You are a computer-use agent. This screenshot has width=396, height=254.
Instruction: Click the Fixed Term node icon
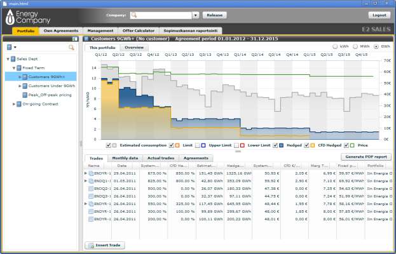tap(19, 68)
